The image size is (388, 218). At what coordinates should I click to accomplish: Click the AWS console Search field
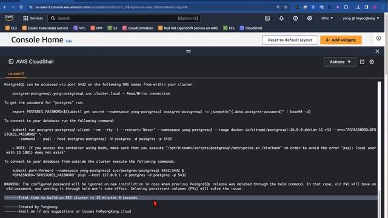point(124,18)
